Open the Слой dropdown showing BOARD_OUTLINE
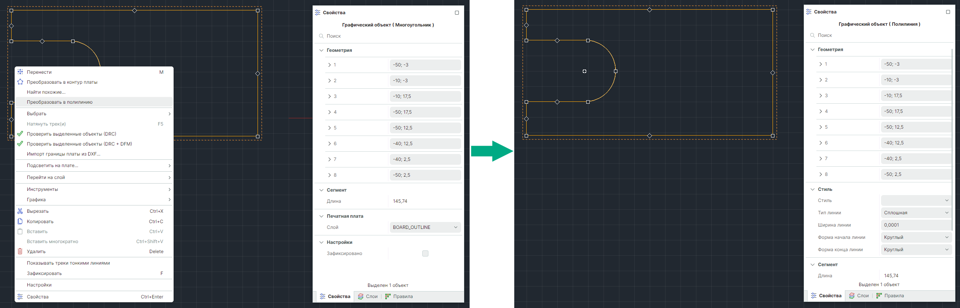This screenshot has width=960, height=308. (x=425, y=227)
